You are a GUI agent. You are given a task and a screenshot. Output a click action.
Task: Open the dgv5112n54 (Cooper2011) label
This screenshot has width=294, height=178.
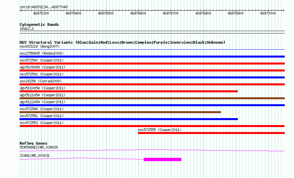tap(43, 102)
